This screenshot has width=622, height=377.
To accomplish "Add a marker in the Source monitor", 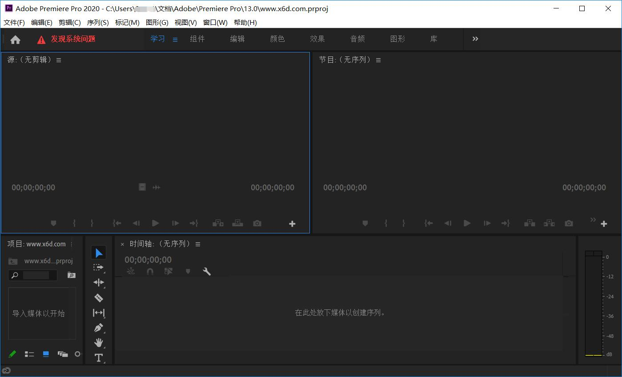I will [53, 223].
